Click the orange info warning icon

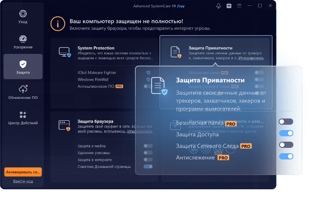click(x=58, y=24)
